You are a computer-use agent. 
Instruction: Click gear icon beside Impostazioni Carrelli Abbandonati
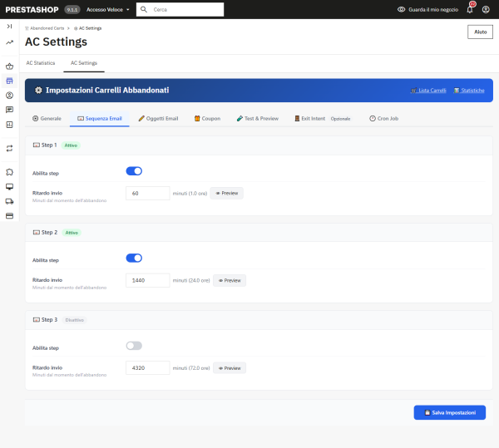tap(38, 91)
